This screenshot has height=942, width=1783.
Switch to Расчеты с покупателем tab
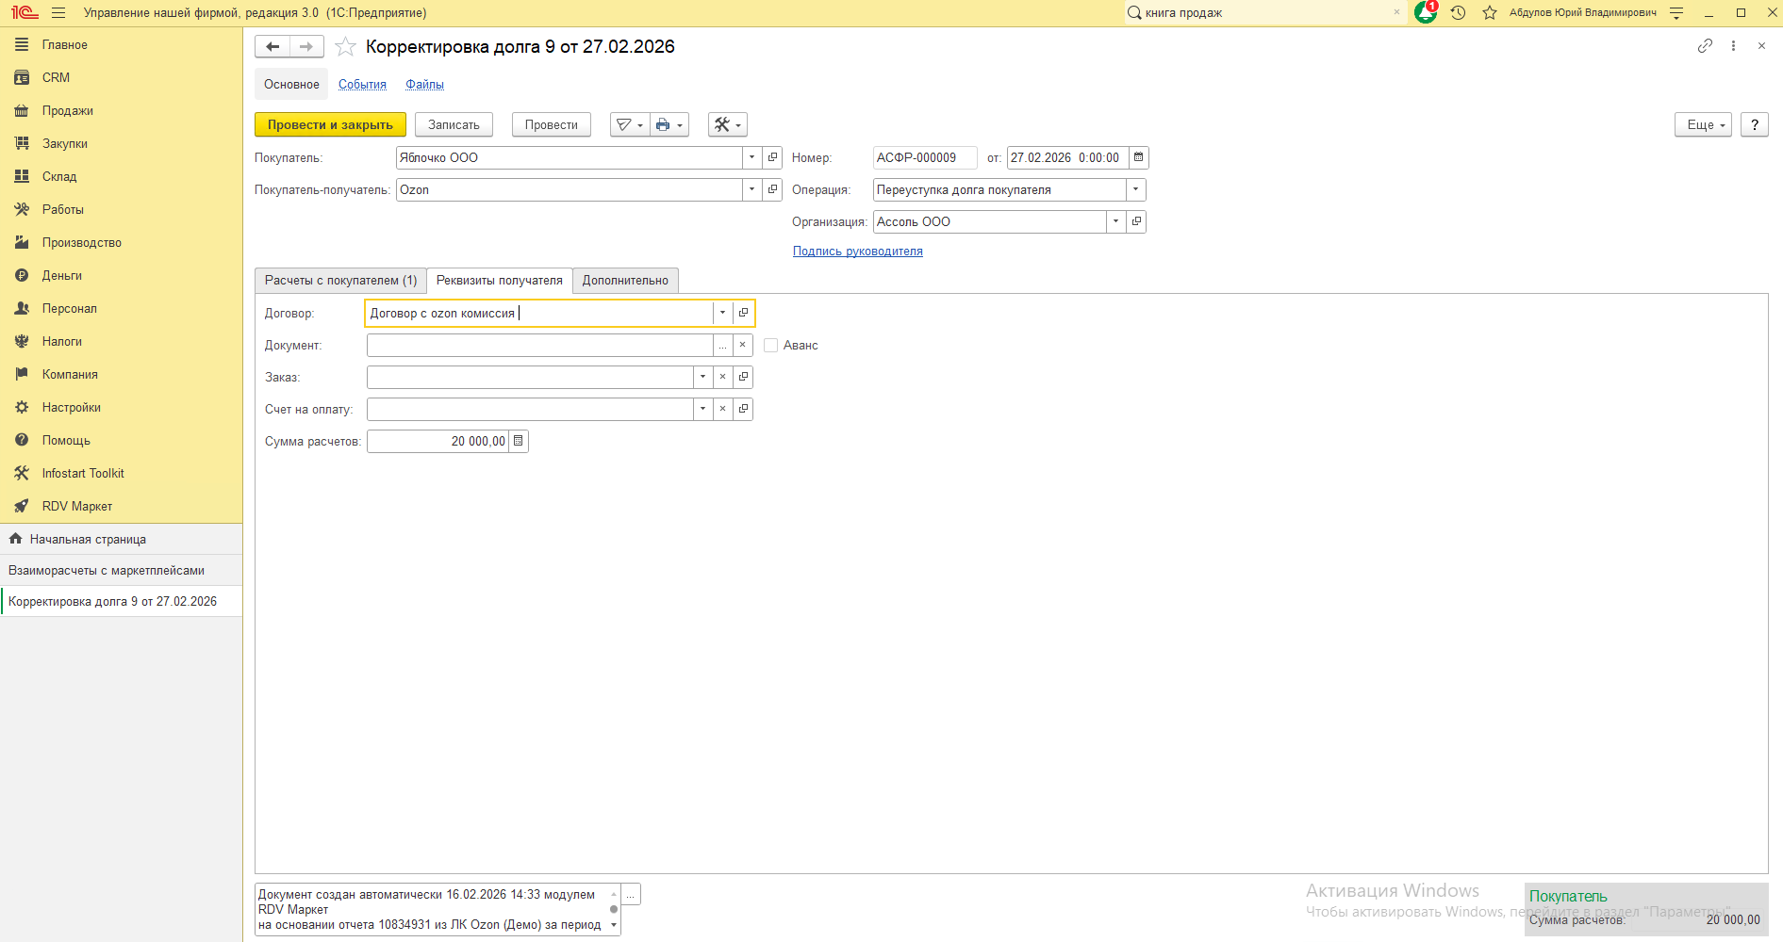coord(340,281)
